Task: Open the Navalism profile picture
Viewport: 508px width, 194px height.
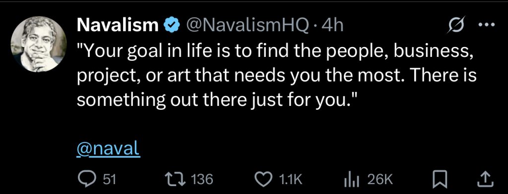Action: pyautogui.click(x=39, y=44)
